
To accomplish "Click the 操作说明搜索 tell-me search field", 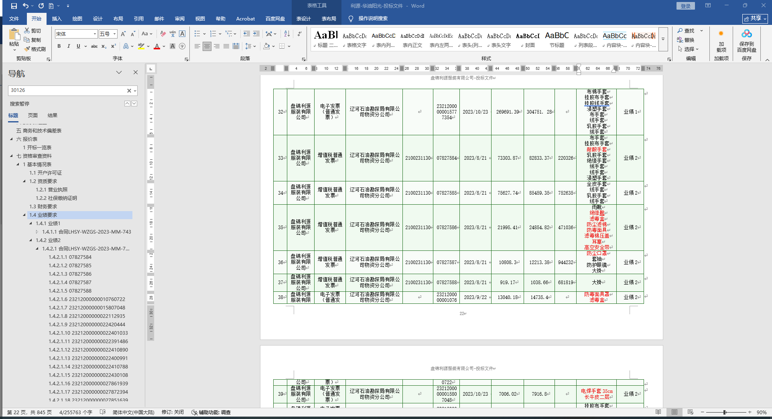I will coord(373,18).
